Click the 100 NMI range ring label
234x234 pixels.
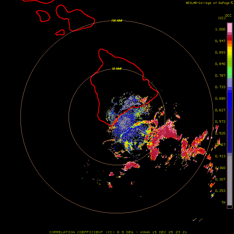117,21
